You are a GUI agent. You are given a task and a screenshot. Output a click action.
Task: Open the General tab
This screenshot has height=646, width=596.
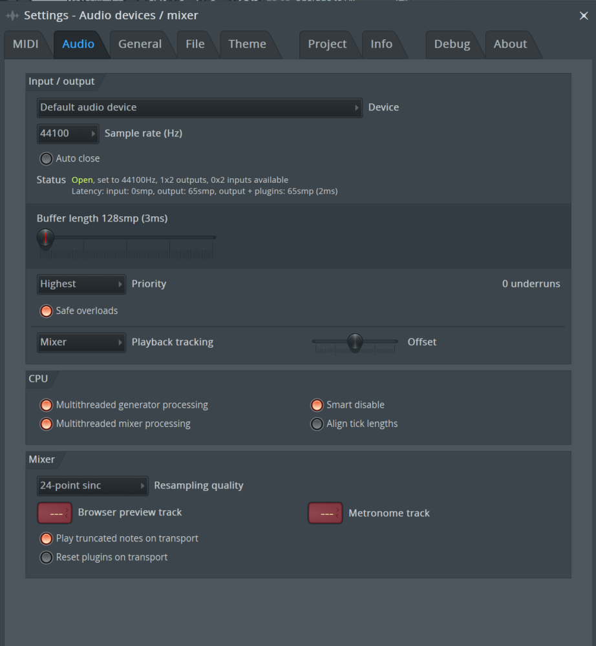tap(140, 44)
